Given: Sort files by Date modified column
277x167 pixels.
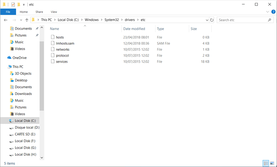Looking at the screenshot, I should pyautogui.click(x=134, y=29).
